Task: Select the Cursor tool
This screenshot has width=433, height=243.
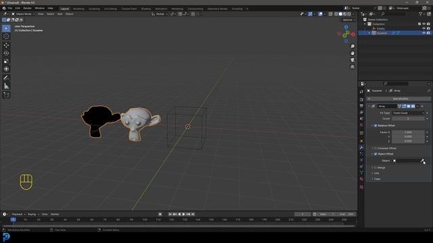Action: pos(6,36)
